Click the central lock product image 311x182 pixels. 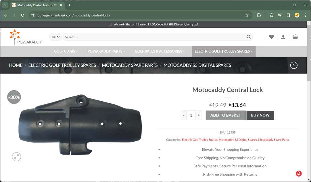coord(80,125)
